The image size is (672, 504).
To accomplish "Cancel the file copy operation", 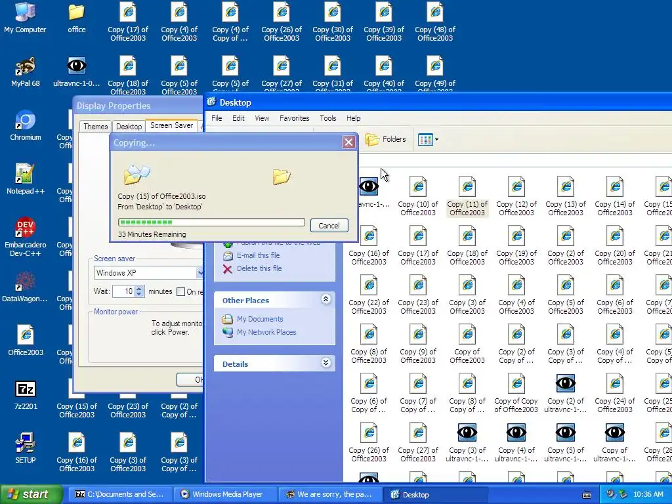I will click(329, 226).
